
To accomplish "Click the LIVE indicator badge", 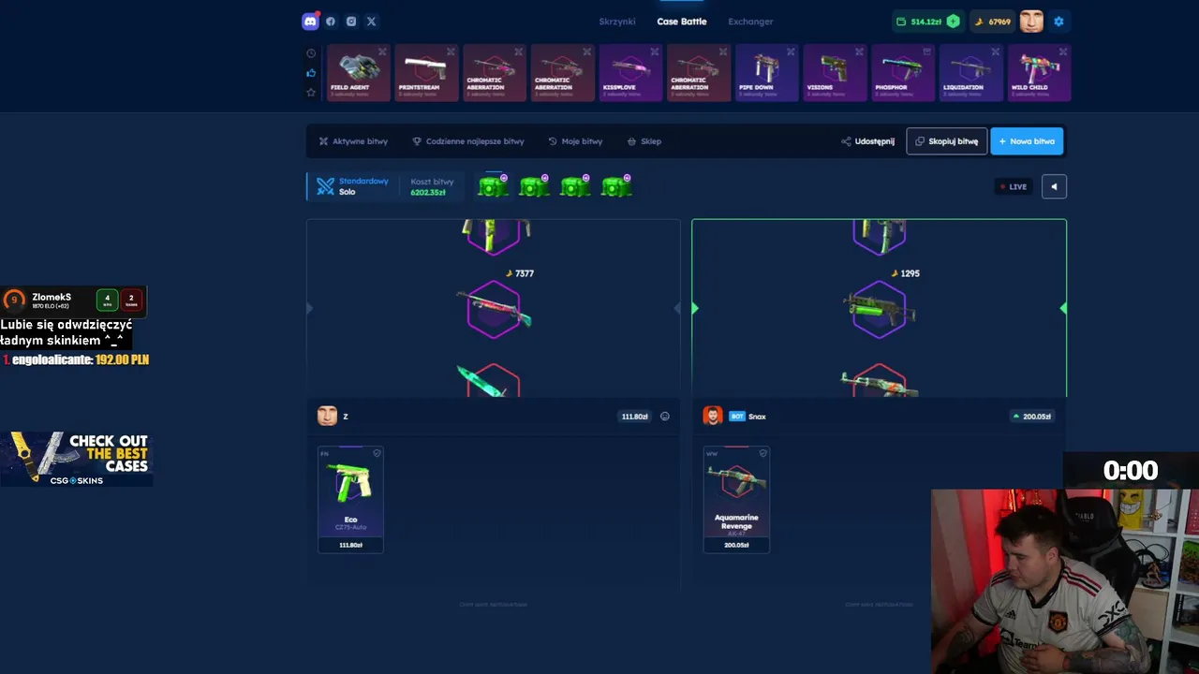I will pos(1013,186).
